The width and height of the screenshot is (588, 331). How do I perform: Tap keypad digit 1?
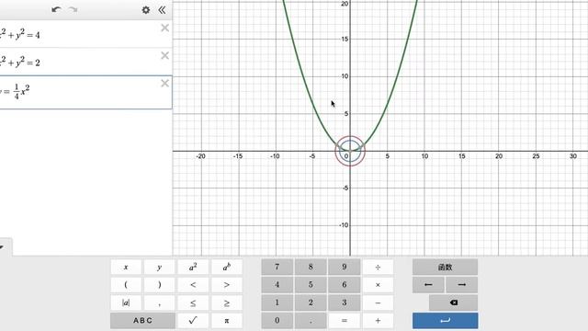(x=277, y=302)
